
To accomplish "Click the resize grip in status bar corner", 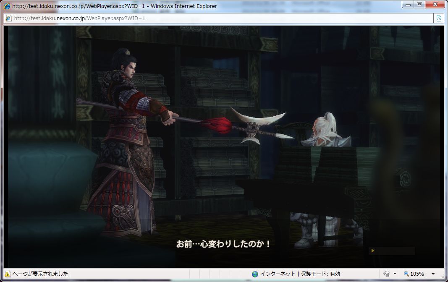I will [441, 275].
